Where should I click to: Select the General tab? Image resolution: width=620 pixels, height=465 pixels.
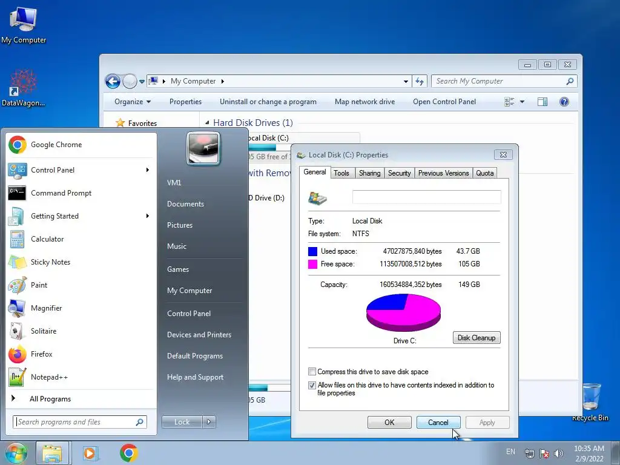315,172
